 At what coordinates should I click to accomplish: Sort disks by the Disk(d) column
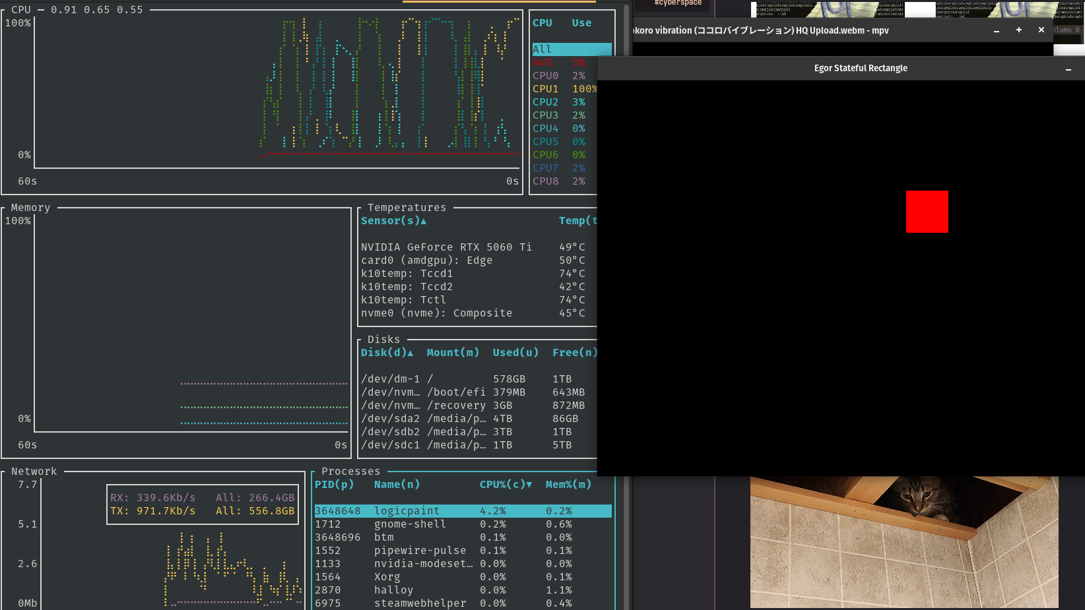386,353
